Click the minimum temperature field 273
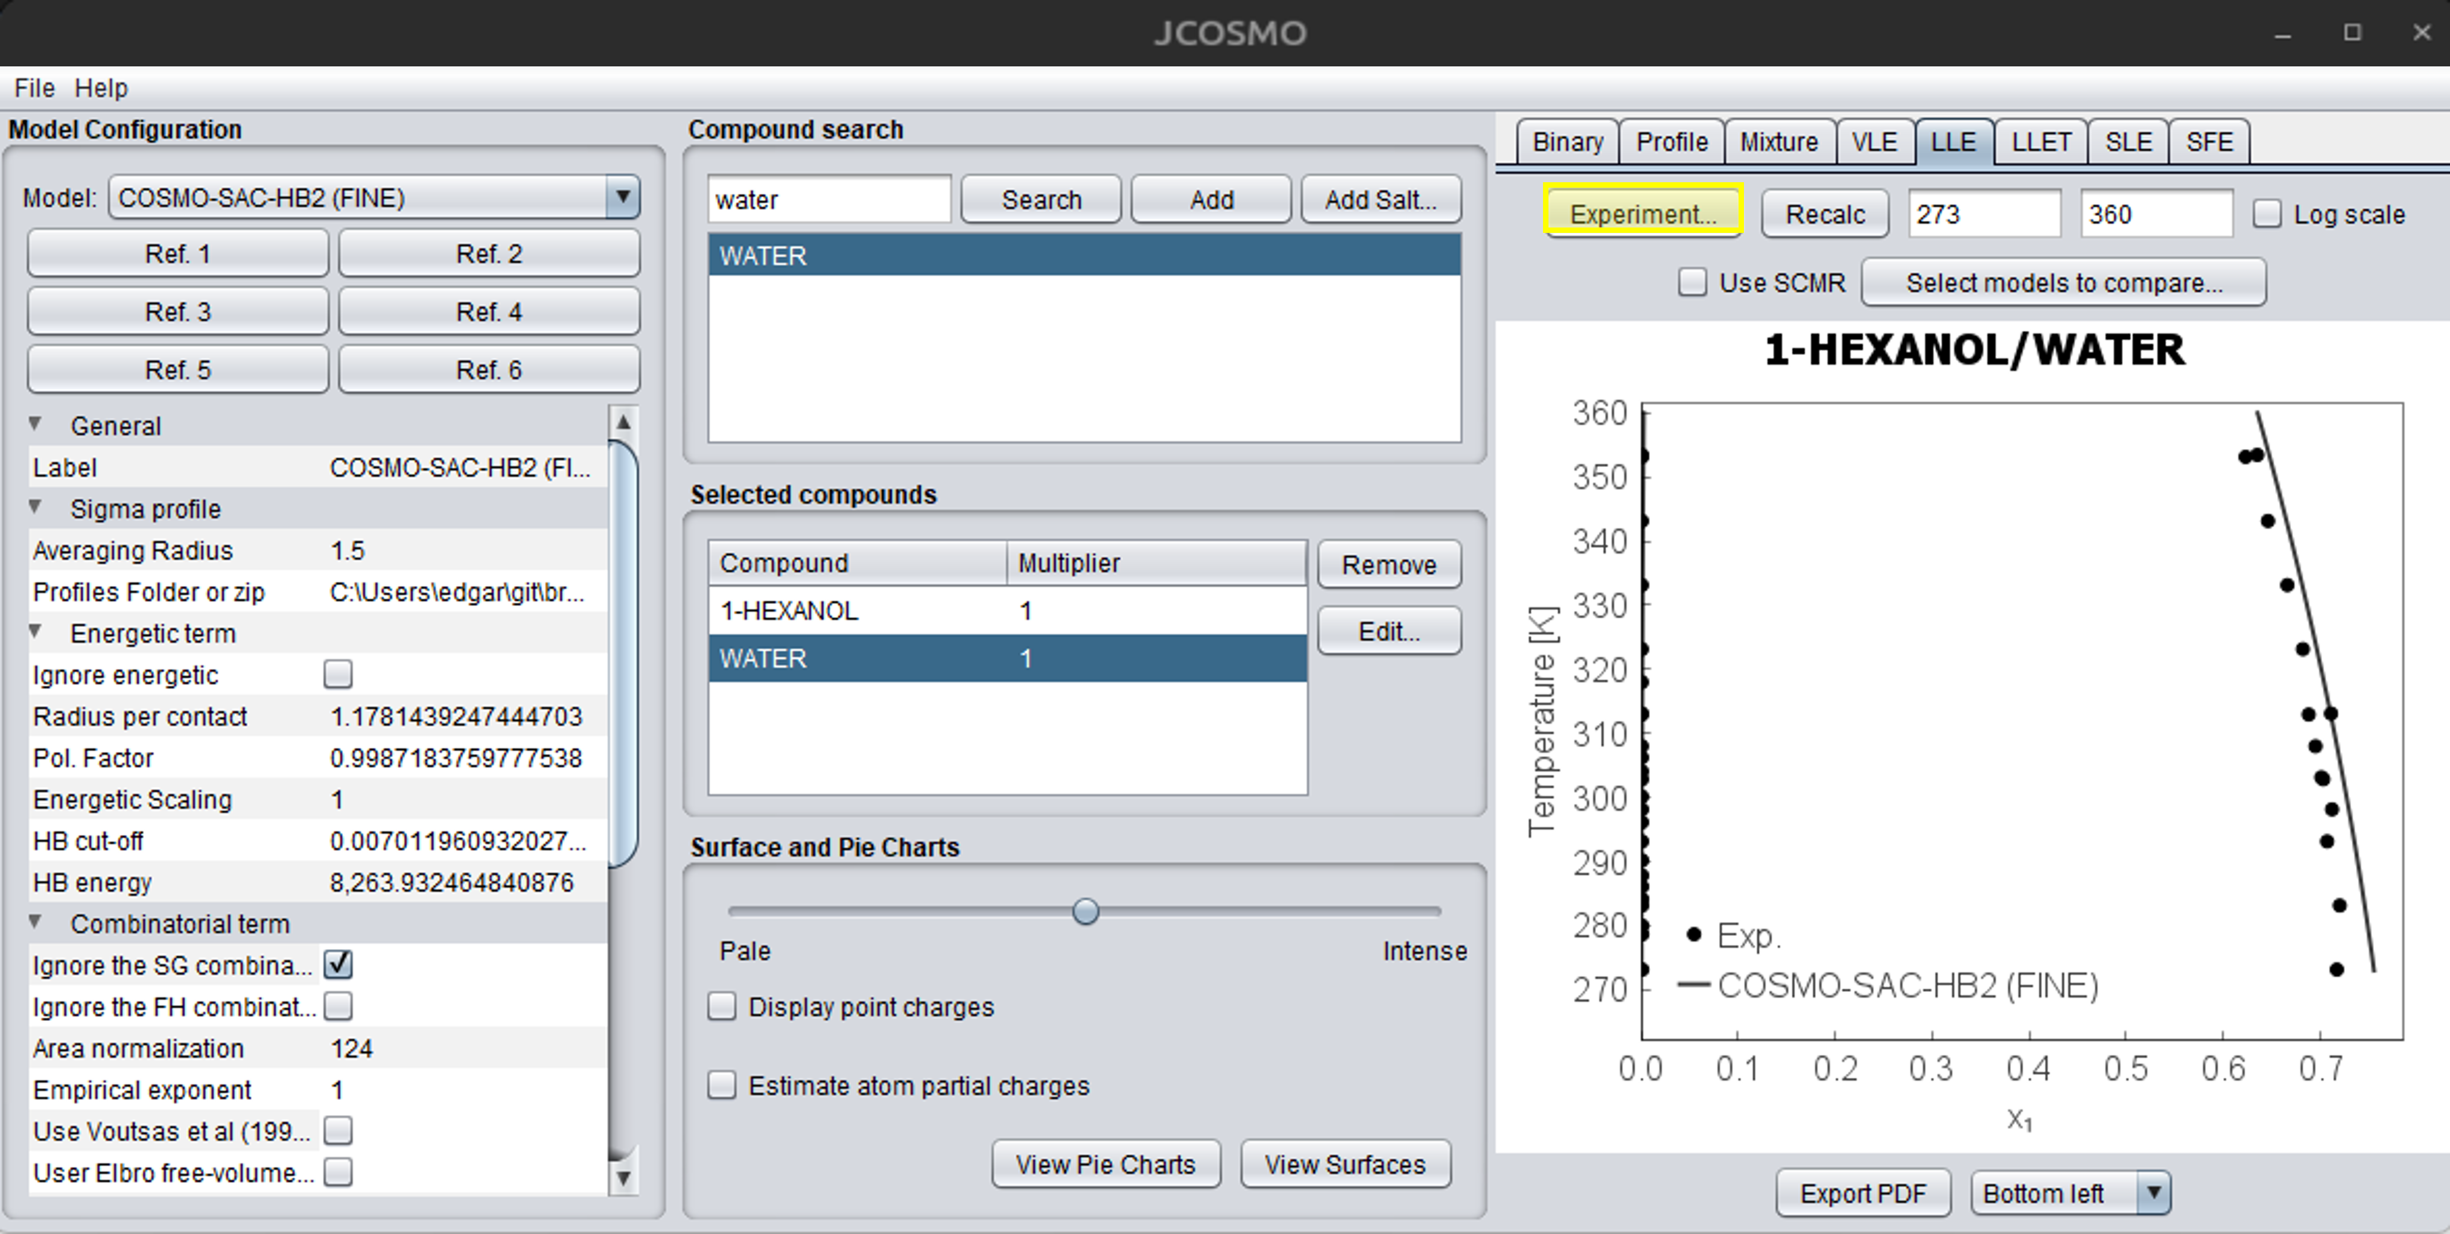This screenshot has width=2450, height=1234. coord(1984,214)
